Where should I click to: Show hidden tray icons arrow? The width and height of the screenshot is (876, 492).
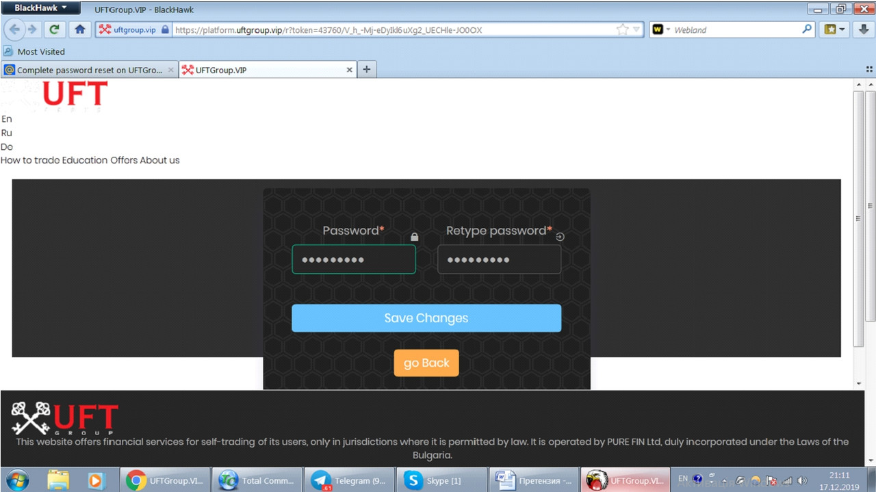coord(725,480)
